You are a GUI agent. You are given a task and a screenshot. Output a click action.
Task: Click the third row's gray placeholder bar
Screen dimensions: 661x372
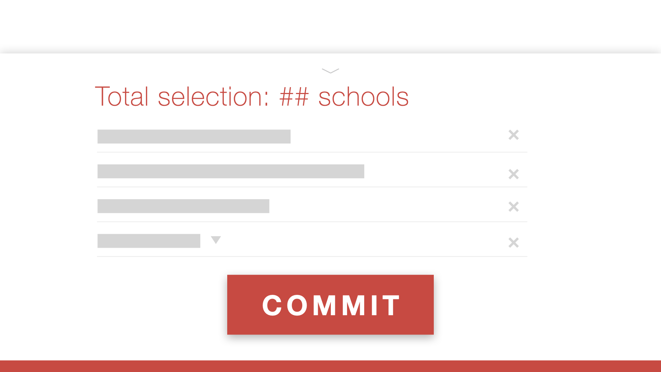183,206
